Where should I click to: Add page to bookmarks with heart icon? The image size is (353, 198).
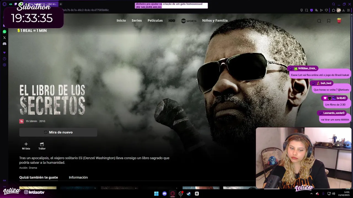(327, 10)
